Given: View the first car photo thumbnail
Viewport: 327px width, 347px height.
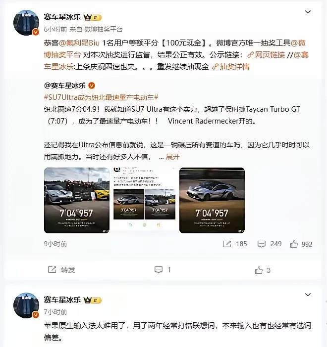Looking at the screenshot, I should point(77,200).
